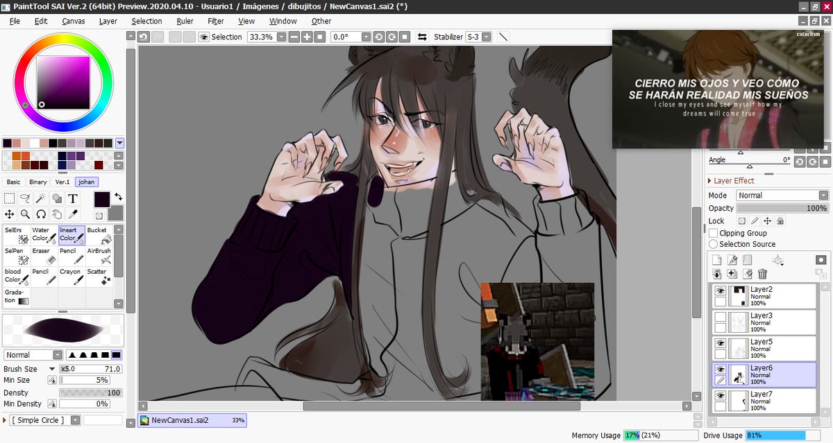Delete the current layer with trash icon

click(x=762, y=273)
